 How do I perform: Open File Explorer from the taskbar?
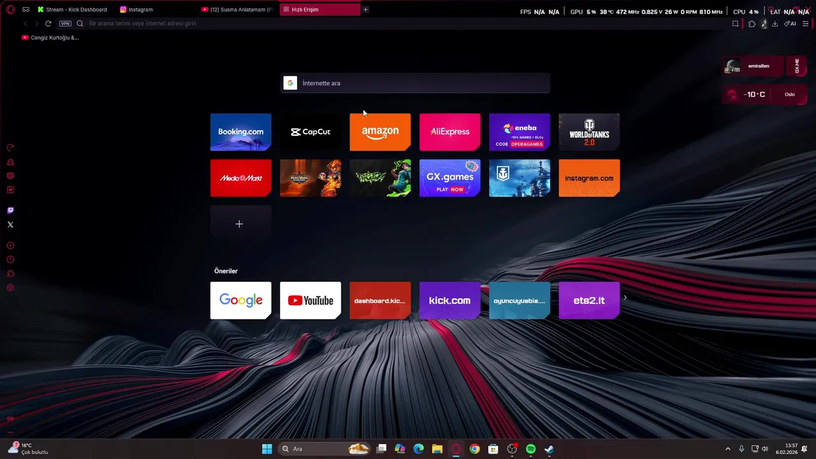click(437, 449)
